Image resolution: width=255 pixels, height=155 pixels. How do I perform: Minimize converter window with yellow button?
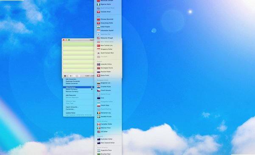(66, 40)
